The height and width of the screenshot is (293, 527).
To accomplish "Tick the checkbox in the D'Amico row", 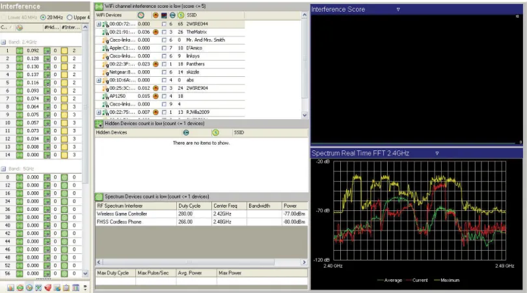I will 164,48.
